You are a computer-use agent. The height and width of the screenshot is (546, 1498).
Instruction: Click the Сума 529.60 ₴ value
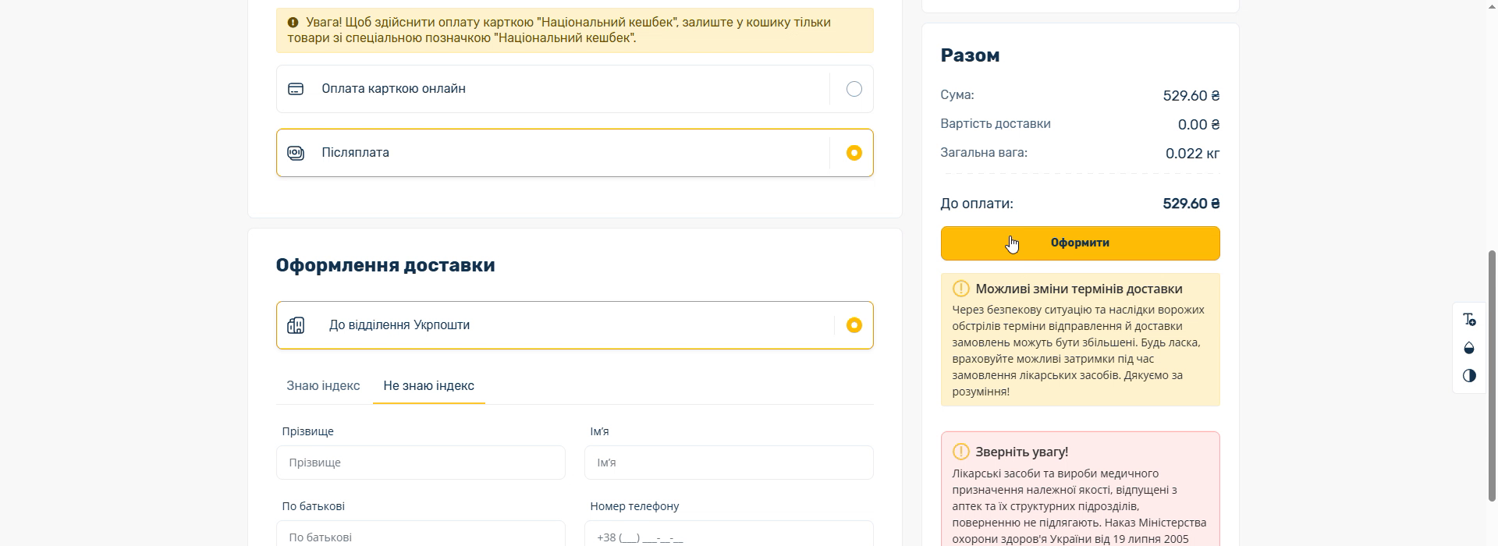point(1191,96)
